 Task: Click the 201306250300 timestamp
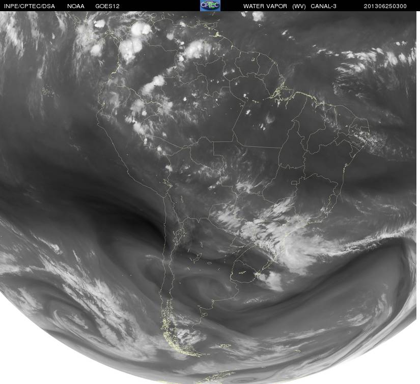(385, 6)
